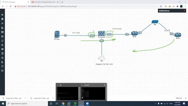This screenshot has width=188, height=106.
Task: Expand options for second stcpay PDF download
Action: click(x=53, y=98)
